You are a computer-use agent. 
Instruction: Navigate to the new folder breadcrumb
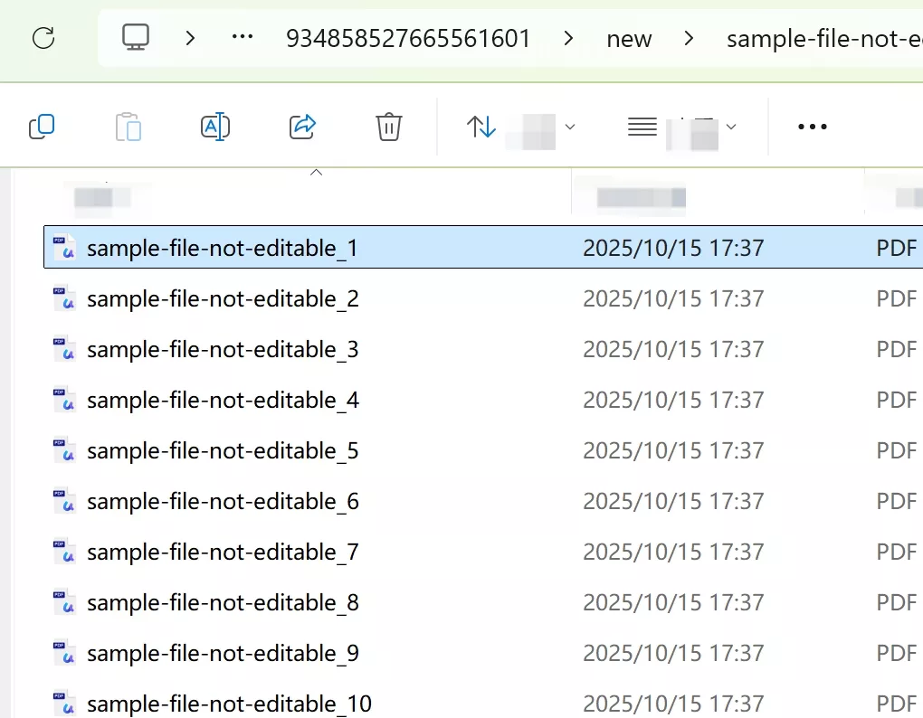coord(629,38)
